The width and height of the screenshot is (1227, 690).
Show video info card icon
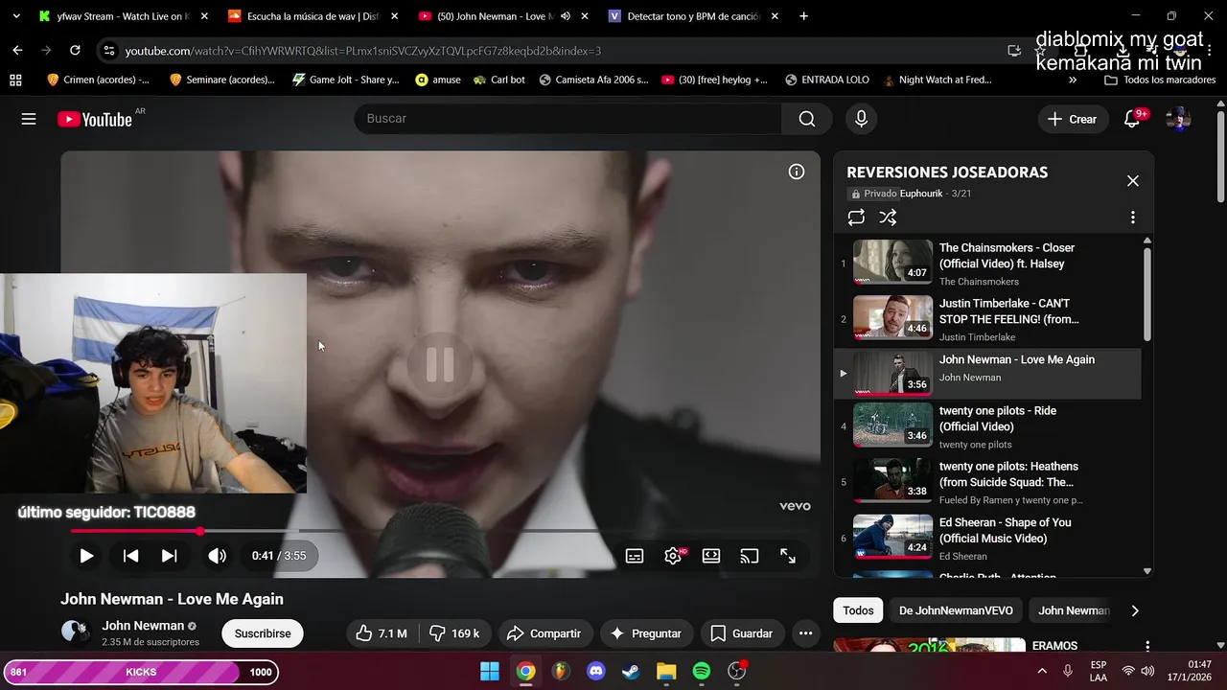pyautogui.click(x=797, y=172)
